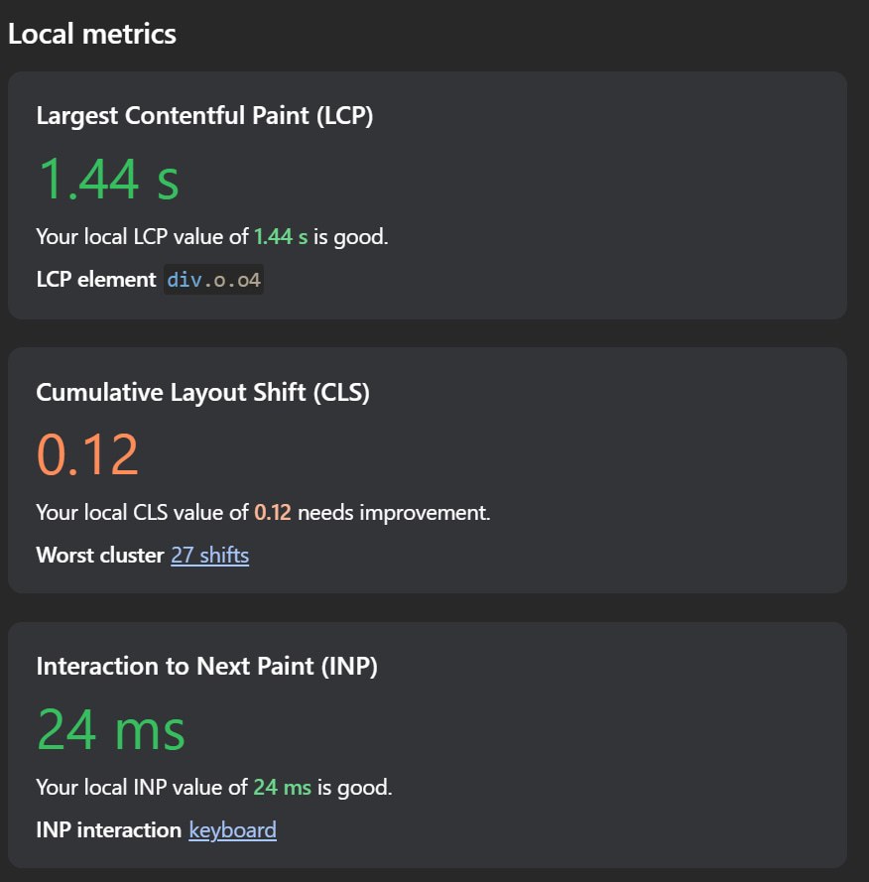
Task: Click 'is good' text in LCP card
Action: pyautogui.click(x=351, y=237)
